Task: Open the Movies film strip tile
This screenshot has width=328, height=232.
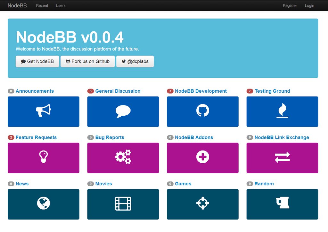Action: (x=123, y=204)
